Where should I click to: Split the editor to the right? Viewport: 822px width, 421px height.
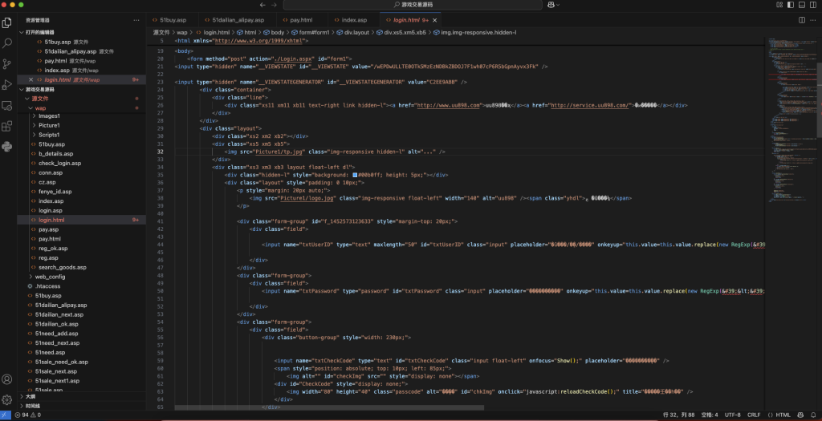point(802,20)
